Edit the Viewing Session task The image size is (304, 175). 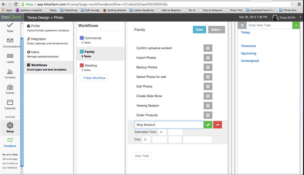(x=208, y=106)
